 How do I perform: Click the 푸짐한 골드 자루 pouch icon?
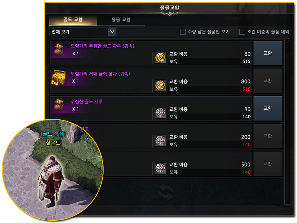[x=59, y=105]
